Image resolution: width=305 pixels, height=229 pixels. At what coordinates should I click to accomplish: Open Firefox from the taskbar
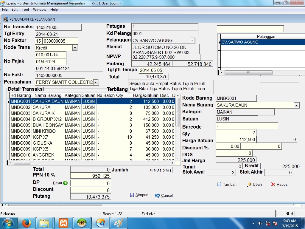(x=27, y=223)
